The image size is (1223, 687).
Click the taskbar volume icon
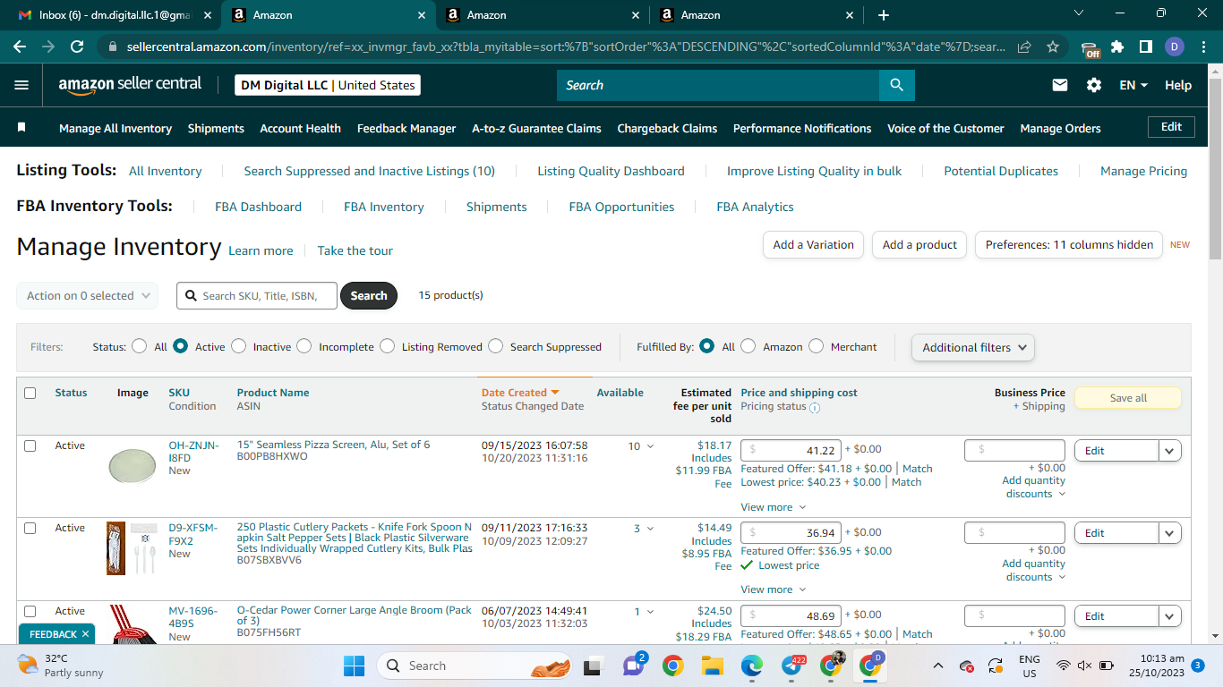1084,666
